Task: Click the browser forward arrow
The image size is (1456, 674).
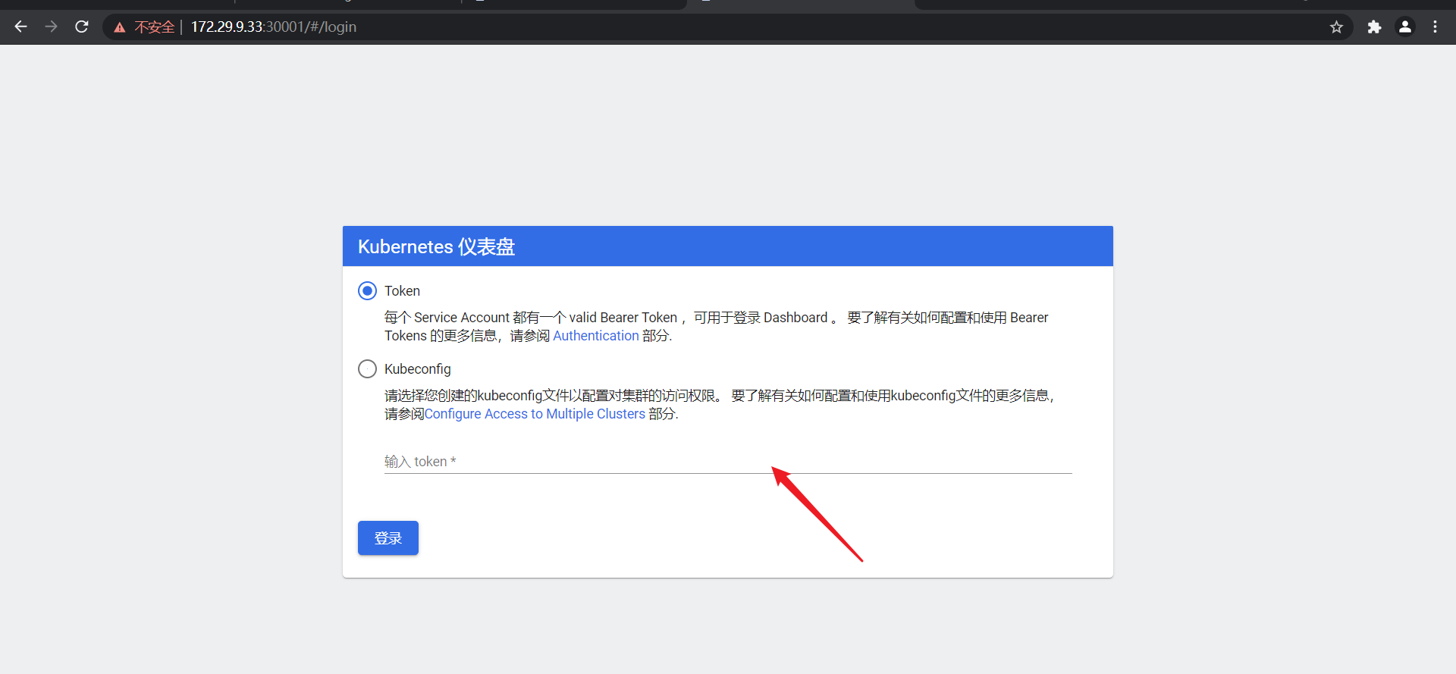Action: (x=51, y=27)
